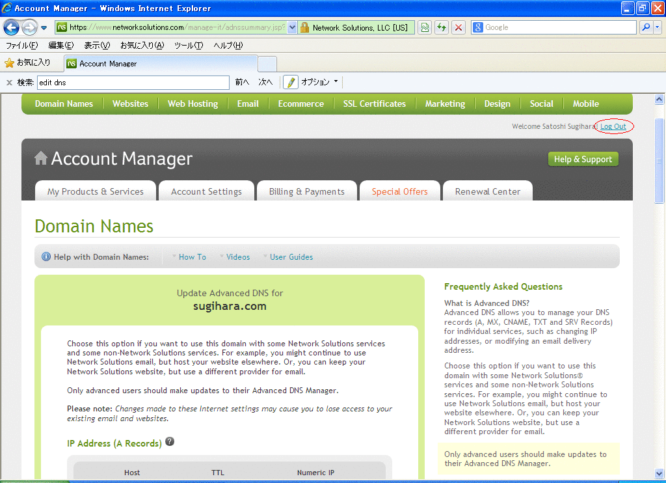Expand the address bar URL dropdown

point(292,27)
